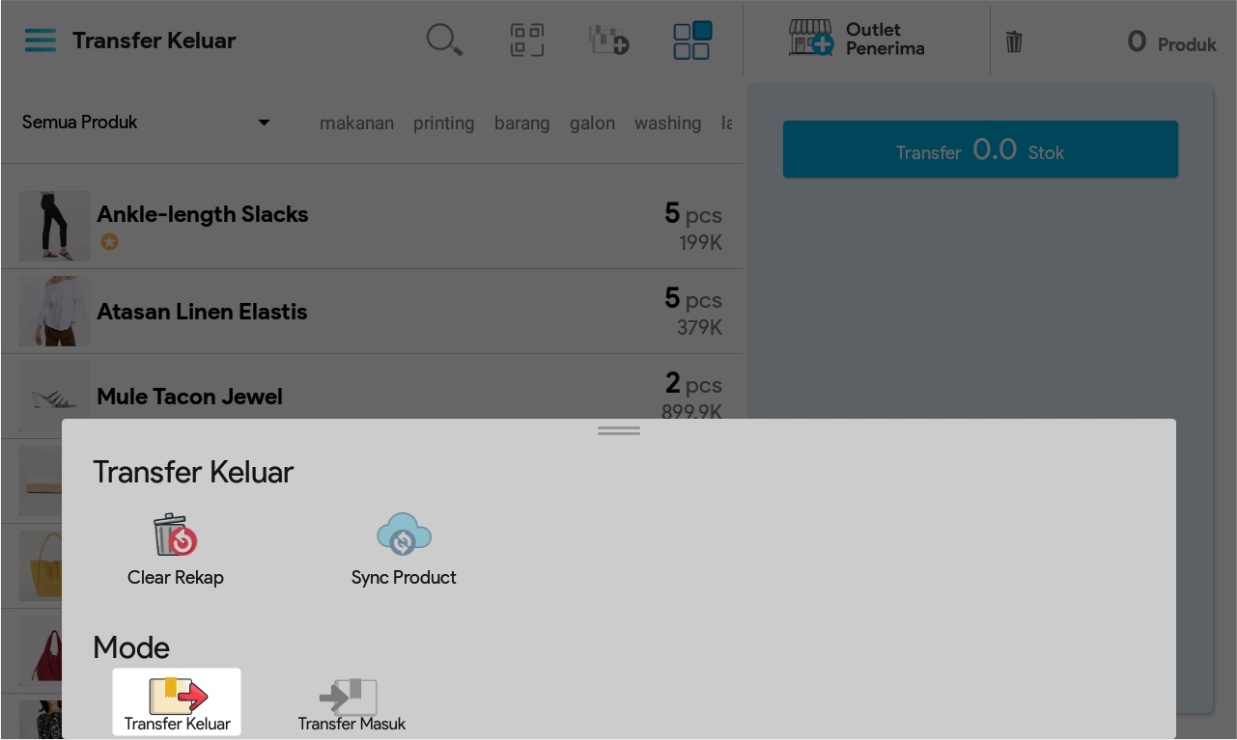The height and width of the screenshot is (740, 1237).
Task: Open the hamburger navigation menu
Action: pos(41,41)
